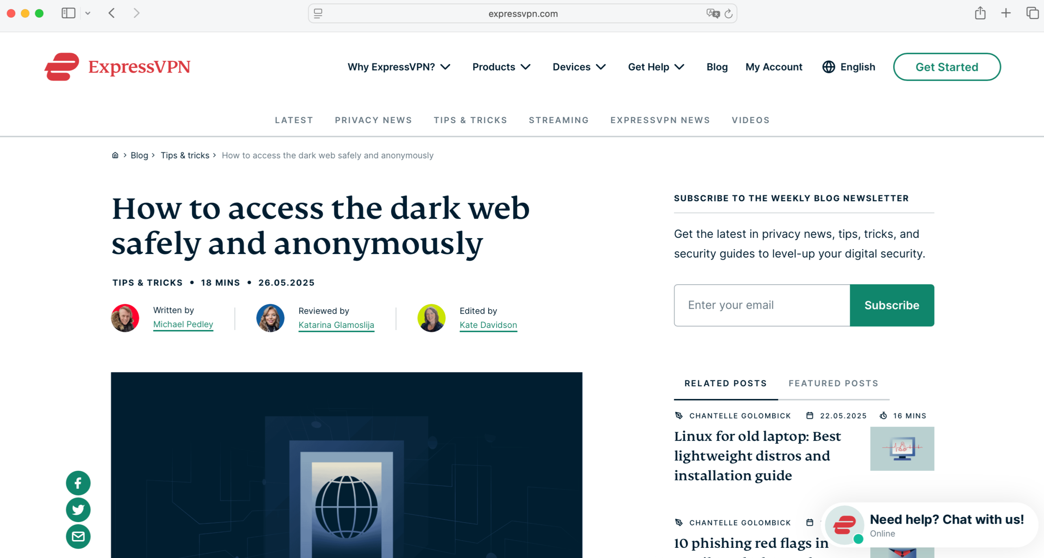
Task: Click the ExpressVPN logo
Action: [x=117, y=67]
